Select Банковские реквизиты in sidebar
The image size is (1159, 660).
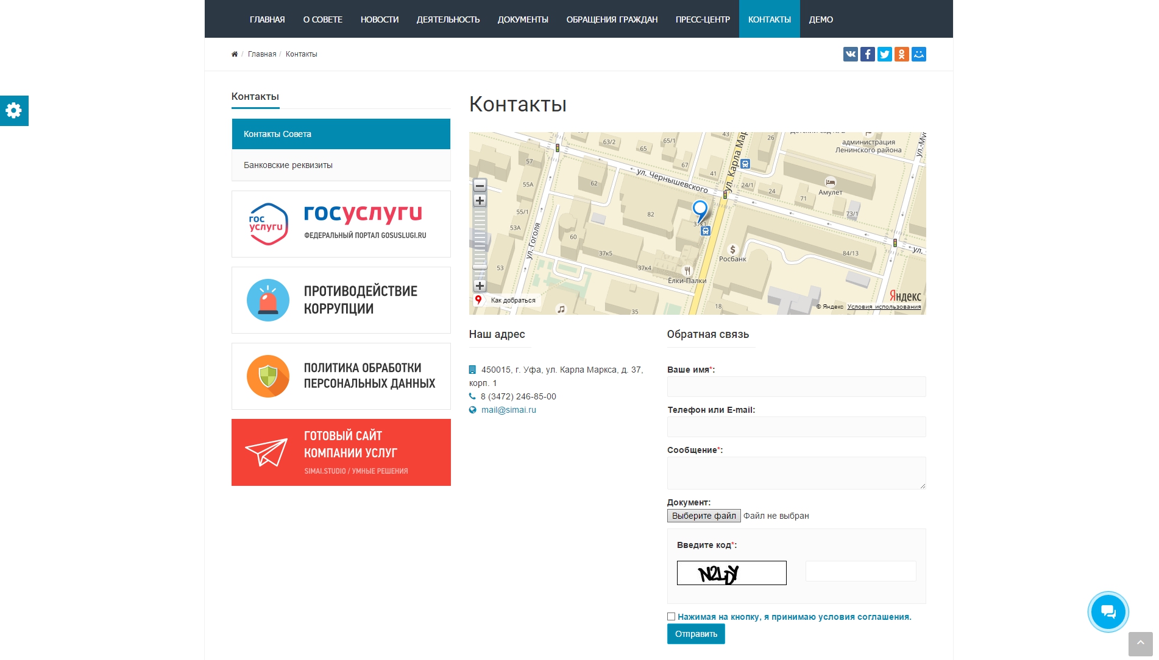click(341, 165)
